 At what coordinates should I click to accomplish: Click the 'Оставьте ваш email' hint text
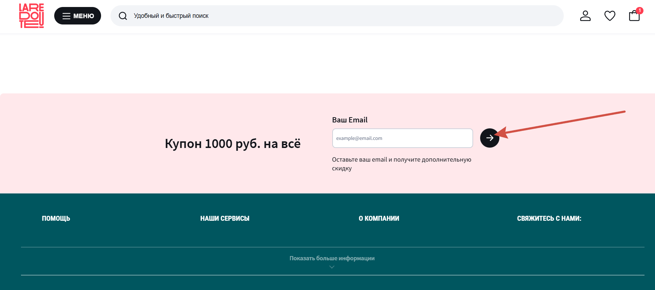pyautogui.click(x=401, y=164)
